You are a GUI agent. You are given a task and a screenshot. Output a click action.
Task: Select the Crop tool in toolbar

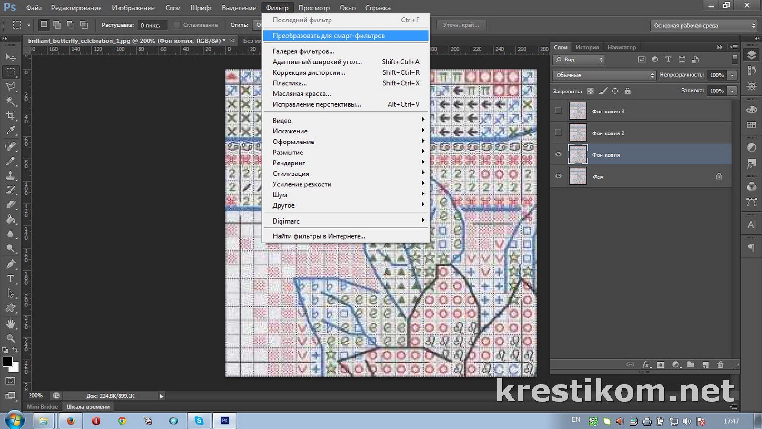click(x=10, y=116)
